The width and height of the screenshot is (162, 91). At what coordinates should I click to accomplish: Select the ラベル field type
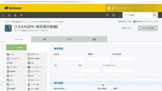[16, 54]
